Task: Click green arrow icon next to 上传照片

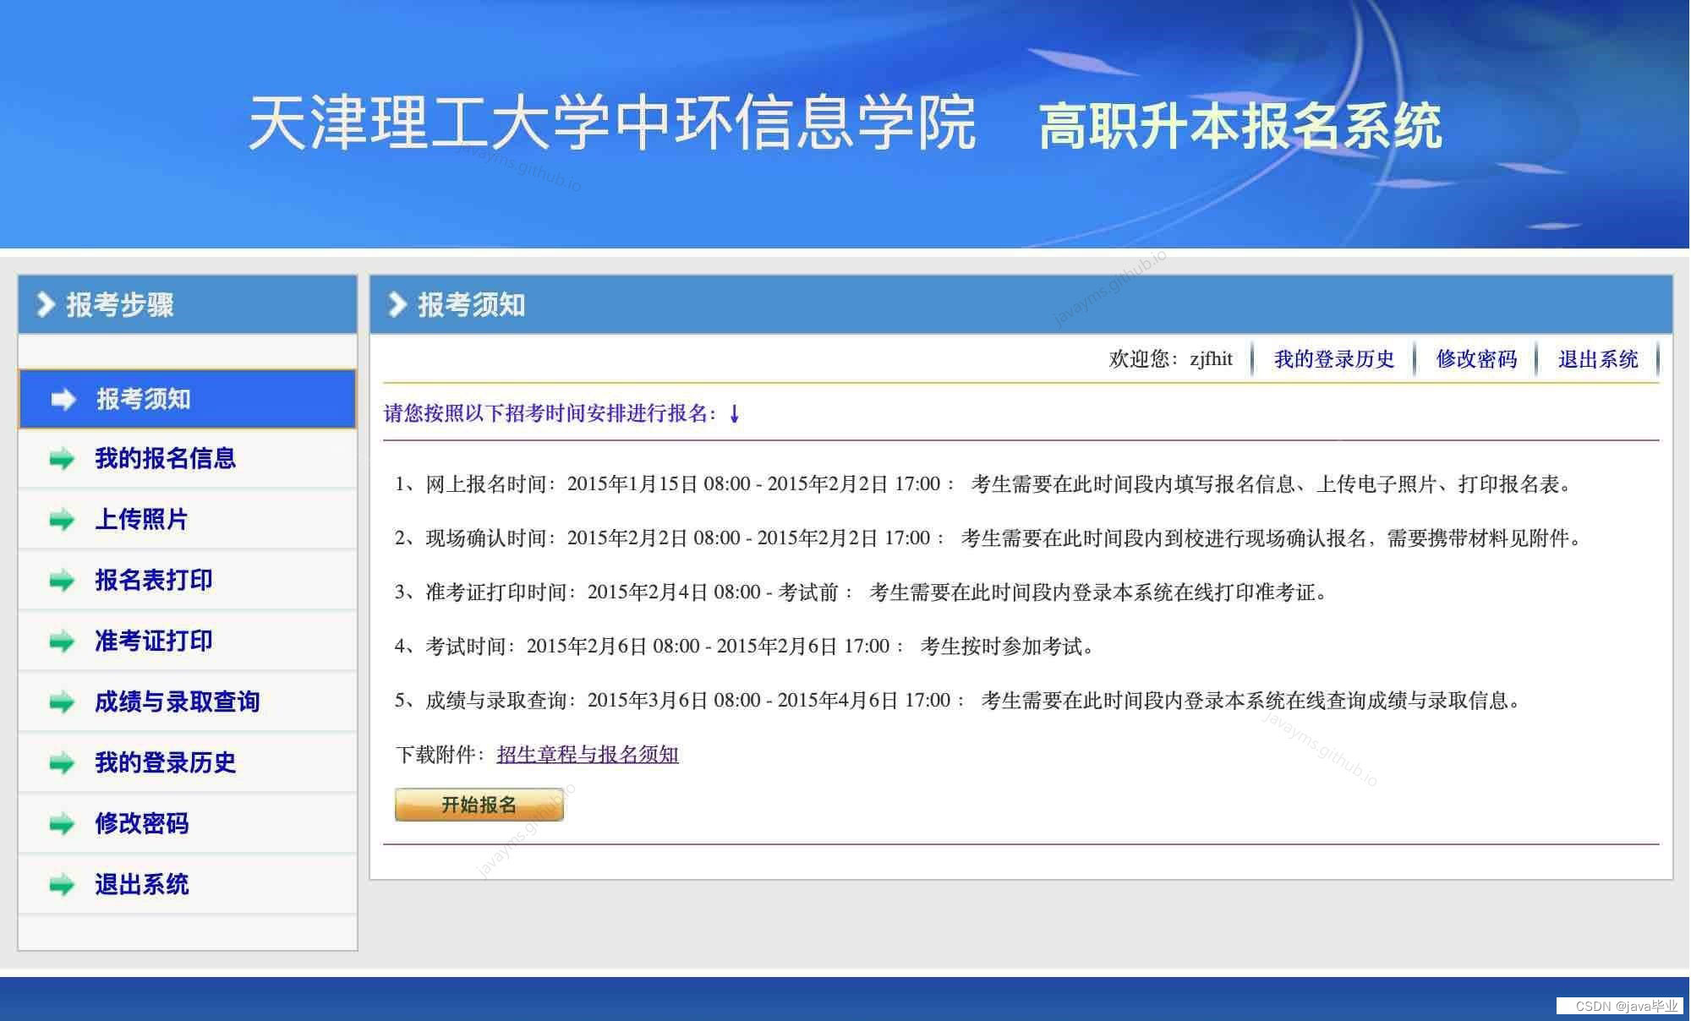Action: [x=62, y=520]
